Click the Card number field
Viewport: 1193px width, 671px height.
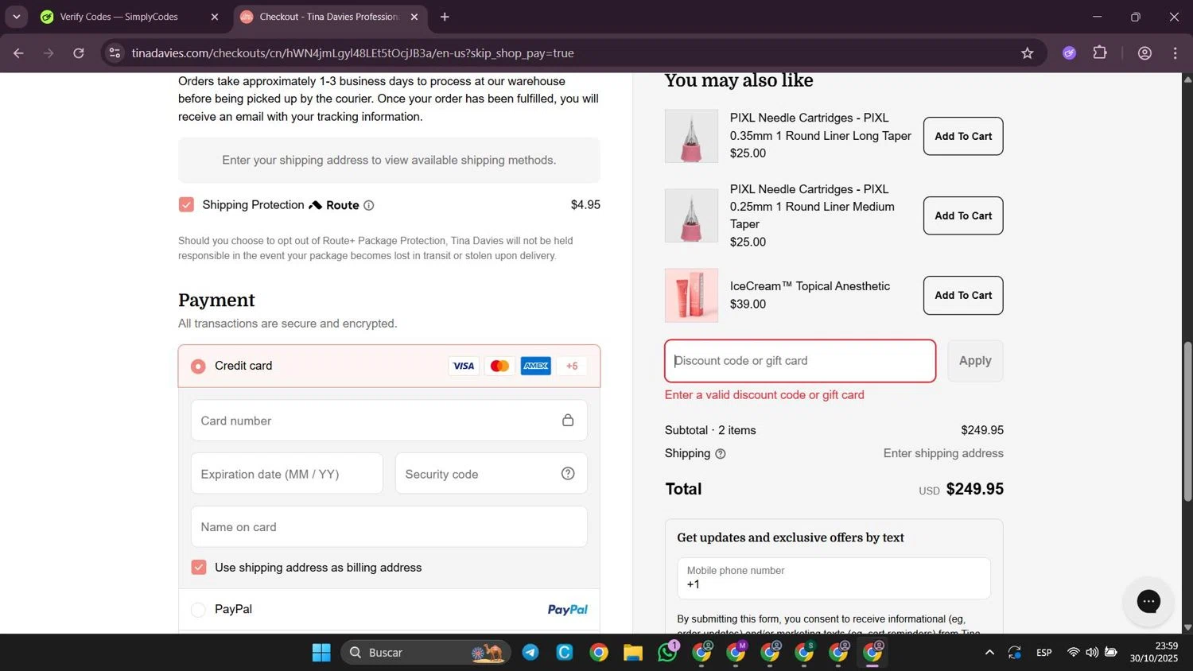coord(389,421)
